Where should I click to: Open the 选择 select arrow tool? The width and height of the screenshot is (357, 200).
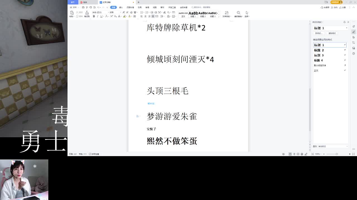(x=247, y=14)
